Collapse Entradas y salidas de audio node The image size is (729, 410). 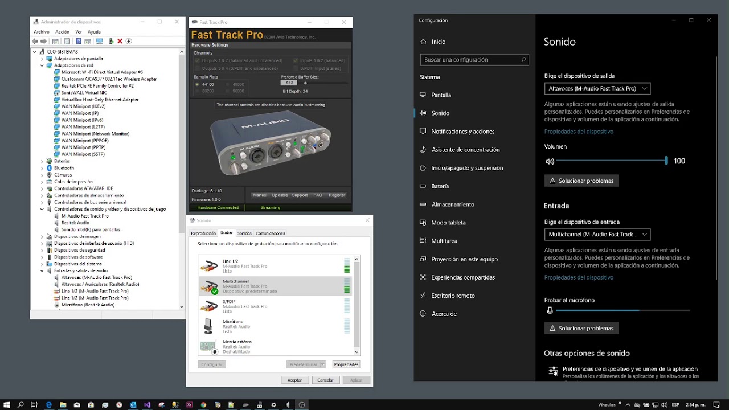point(42,270)
